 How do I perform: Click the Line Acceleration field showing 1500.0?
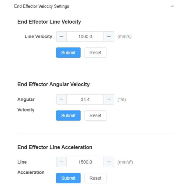coord(85,162)
